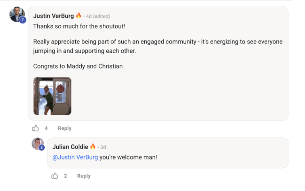Click the "4d (edited)" timestamp
Screen dimensions: 305x191
(x=98, y=16)
